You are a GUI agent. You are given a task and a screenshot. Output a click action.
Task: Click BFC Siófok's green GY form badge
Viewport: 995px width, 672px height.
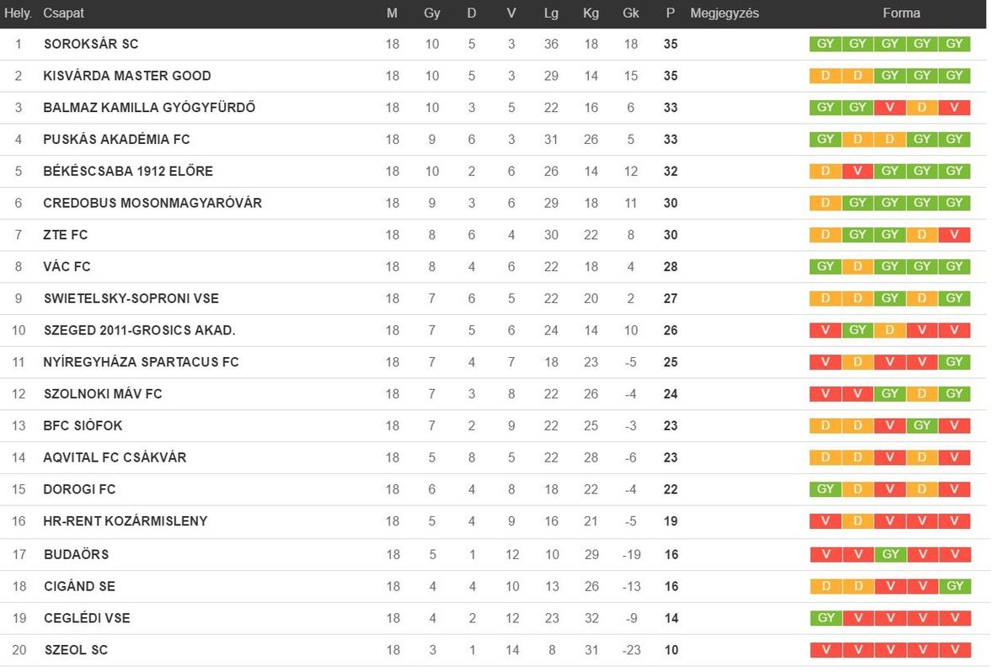[922, 426]
